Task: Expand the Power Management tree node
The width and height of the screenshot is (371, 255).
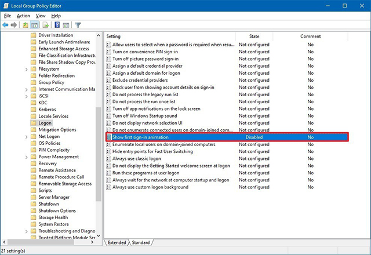Action: (26, 157)
